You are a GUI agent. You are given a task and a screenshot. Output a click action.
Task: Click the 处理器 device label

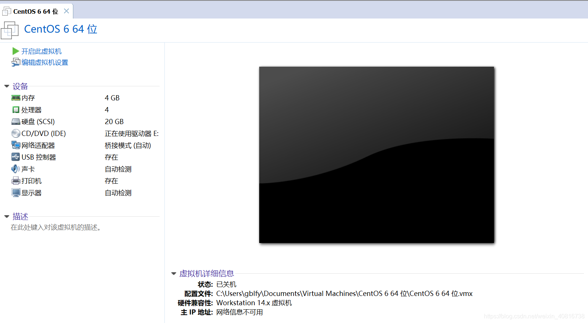click(31, 110)
